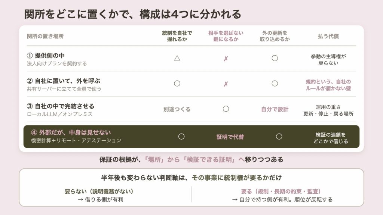383x215 pixels.
Task: Click the circle under 統制を自社で握れるか in row ②
Action: 177,83
